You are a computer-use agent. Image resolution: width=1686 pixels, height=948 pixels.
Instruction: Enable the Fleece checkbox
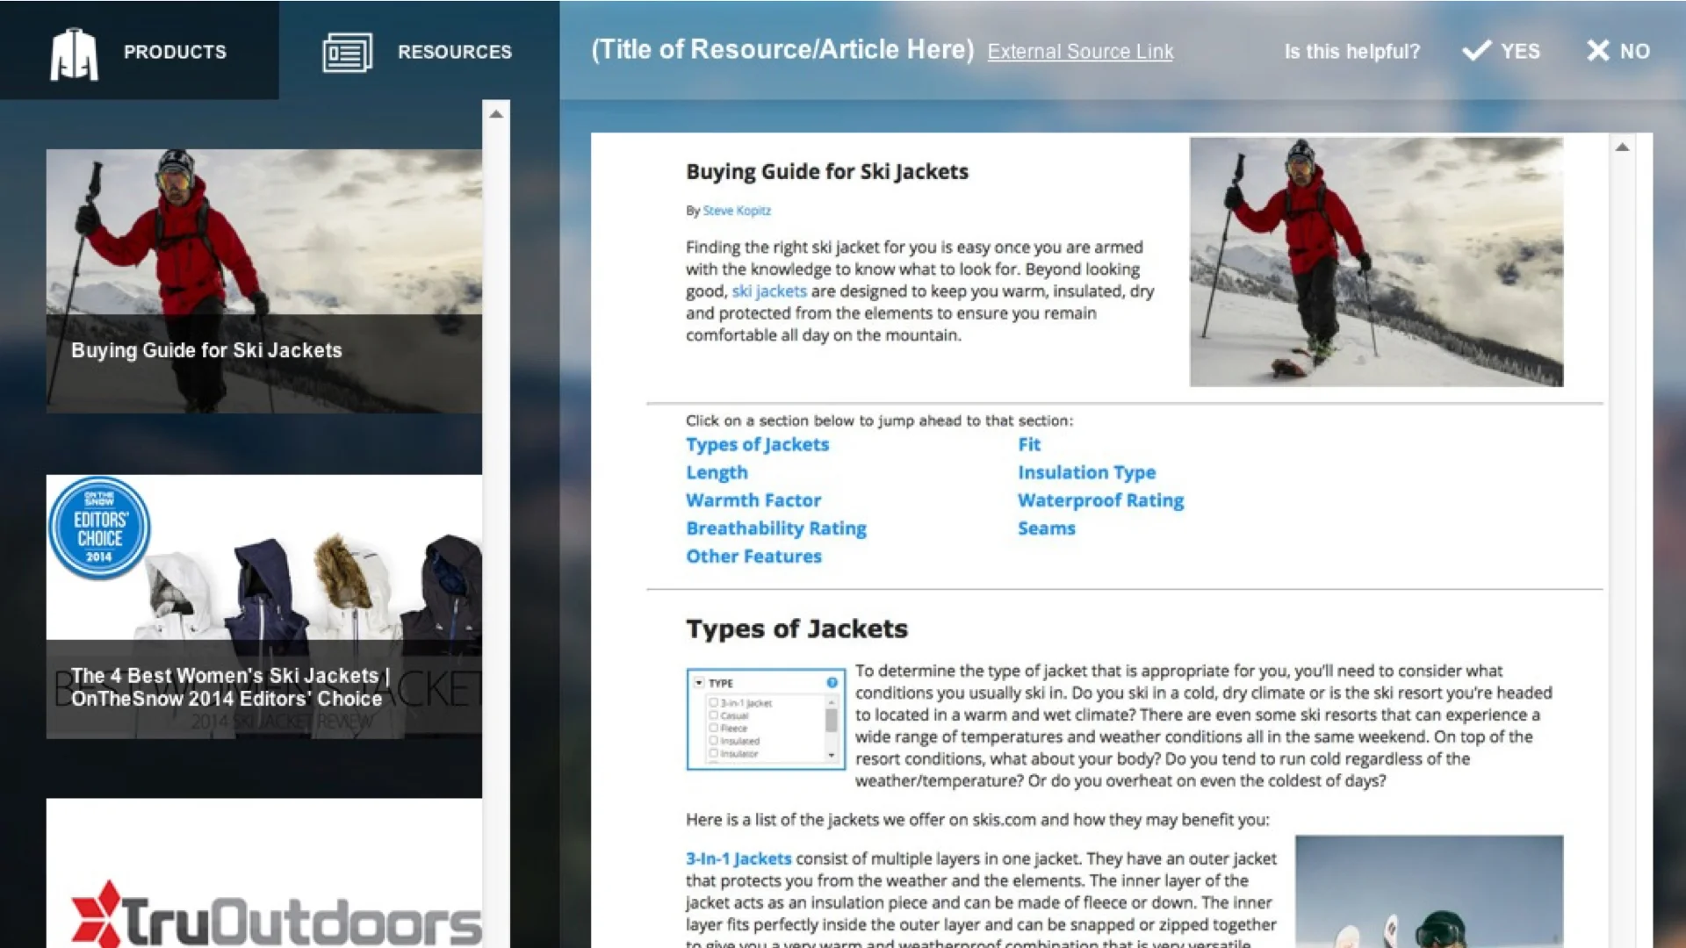coord(713,728)
